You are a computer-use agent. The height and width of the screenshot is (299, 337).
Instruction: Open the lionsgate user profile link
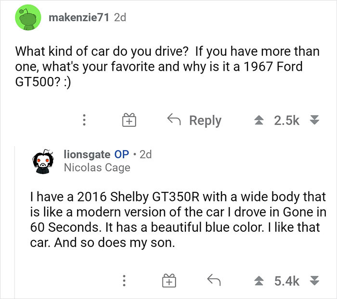coord(86,154)
